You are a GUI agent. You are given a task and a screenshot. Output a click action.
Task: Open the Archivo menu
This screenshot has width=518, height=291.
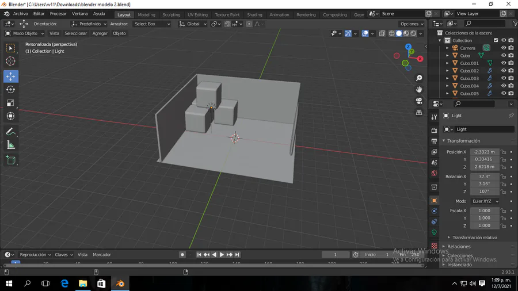[x=21, y=14]
